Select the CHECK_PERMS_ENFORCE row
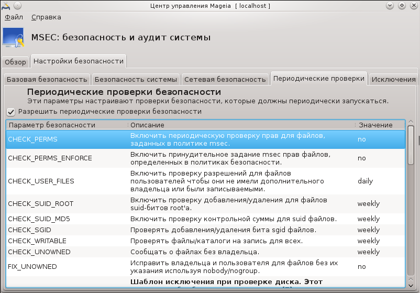The height and width of the screenshot is (293, 420). [205, 158]
